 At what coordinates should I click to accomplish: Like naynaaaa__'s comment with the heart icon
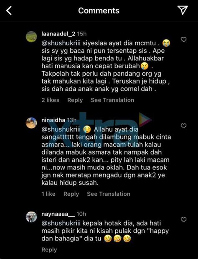[x=183, y=219]
